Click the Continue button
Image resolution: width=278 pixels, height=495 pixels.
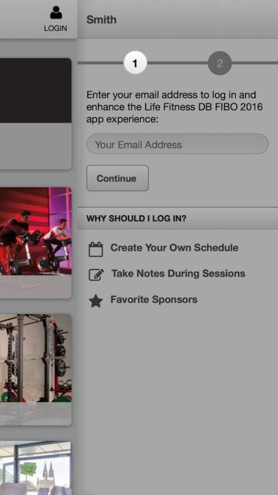pos(118,178)
